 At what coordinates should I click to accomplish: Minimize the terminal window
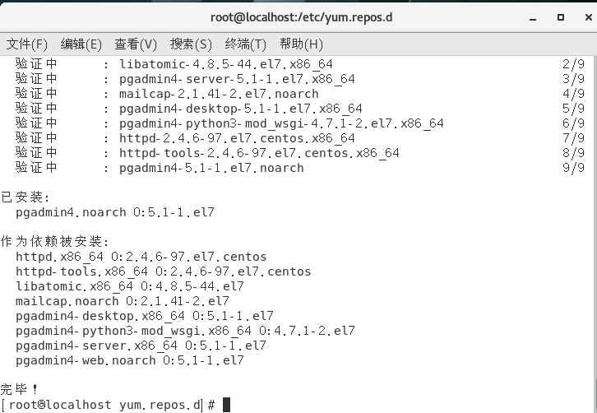click(x=533, y=17)
